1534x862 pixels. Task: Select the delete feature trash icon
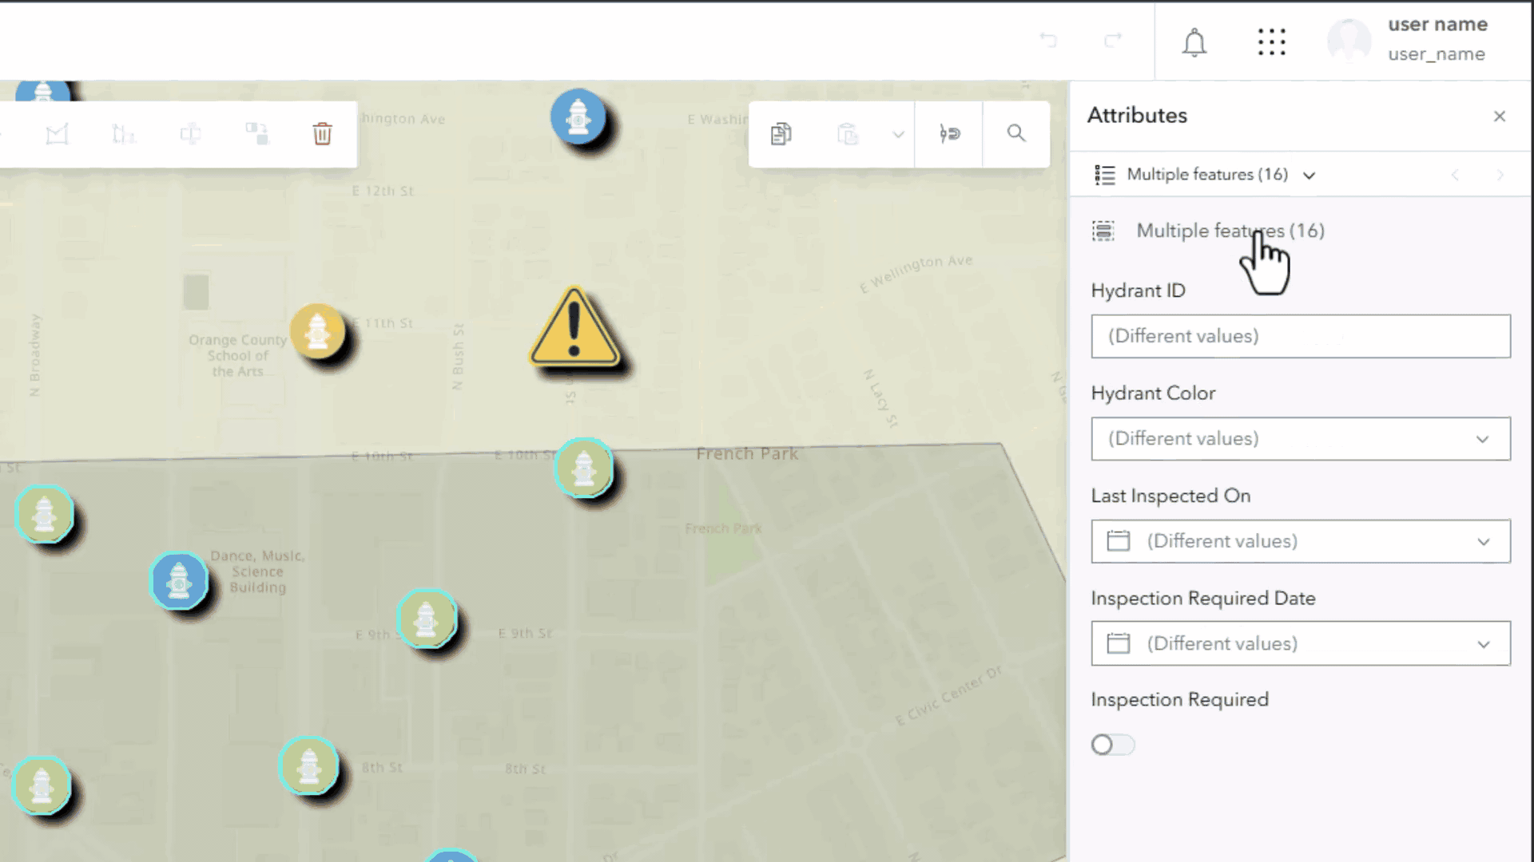(322, 134)
